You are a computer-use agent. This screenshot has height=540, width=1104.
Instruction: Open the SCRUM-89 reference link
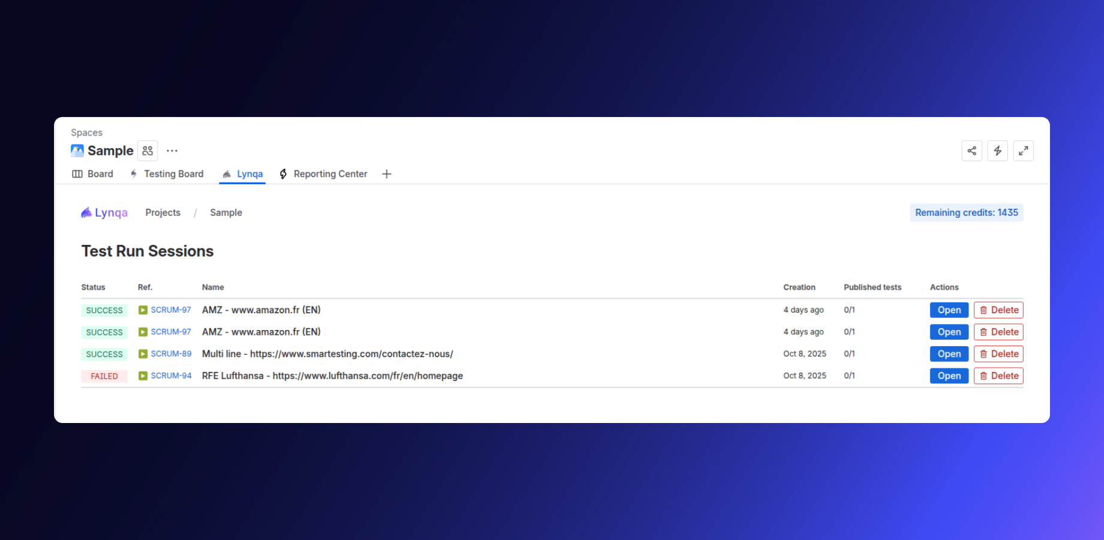(170, 354)
